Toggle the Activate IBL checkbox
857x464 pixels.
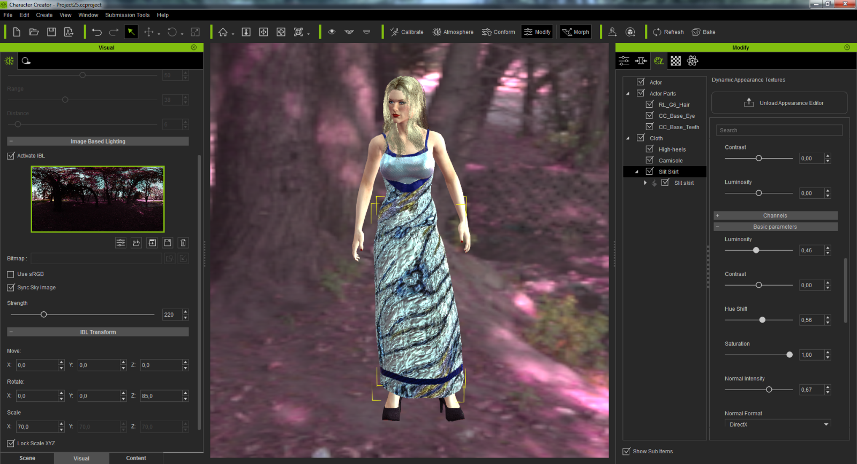(x=11, y=156)
